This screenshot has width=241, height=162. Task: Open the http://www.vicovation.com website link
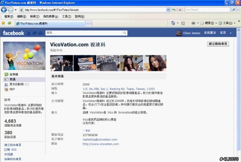[101, 144]
